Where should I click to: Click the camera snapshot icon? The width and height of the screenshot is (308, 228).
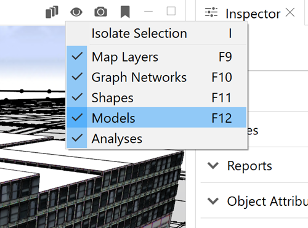100,12
